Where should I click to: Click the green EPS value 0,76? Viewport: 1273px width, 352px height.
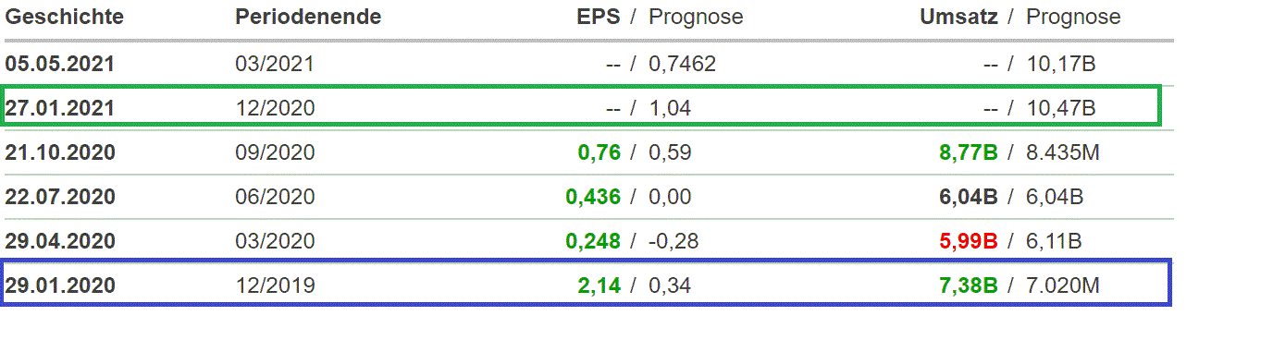[x=599, y=152]
